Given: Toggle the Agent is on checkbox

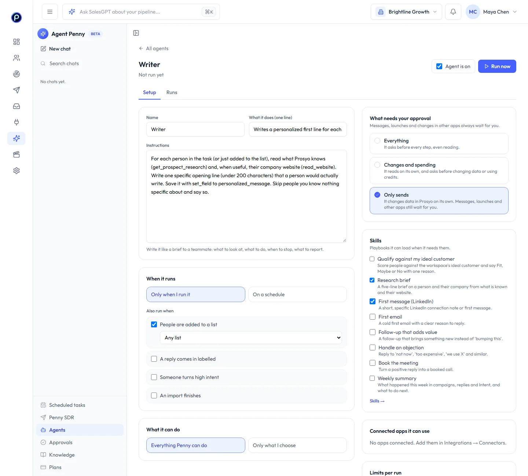Looking at the screenshot, I should click(x=439, y=66).
